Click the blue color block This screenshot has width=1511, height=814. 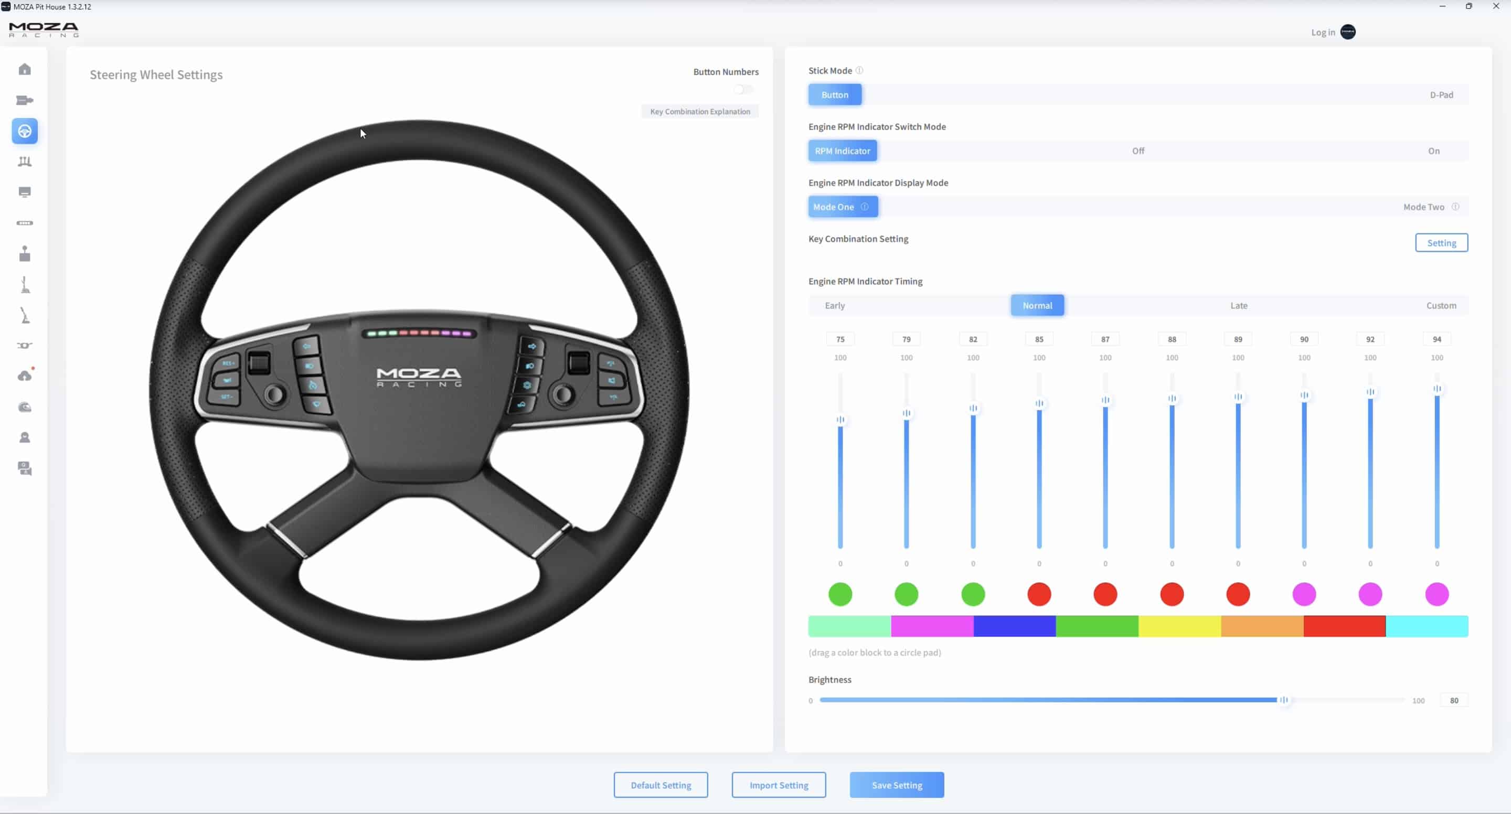click(1014, 626)
